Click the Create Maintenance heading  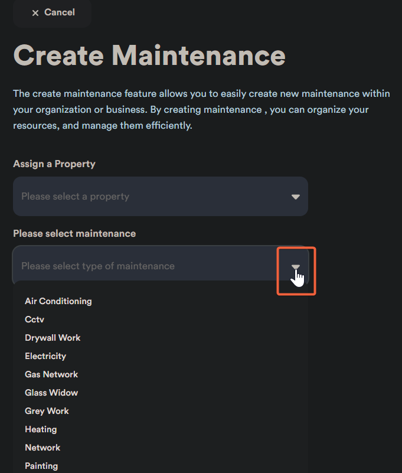coord(149,56)
